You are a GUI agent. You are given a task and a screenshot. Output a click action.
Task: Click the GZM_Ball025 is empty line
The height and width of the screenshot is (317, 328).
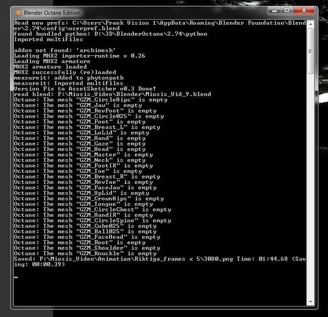coord(85,231)
